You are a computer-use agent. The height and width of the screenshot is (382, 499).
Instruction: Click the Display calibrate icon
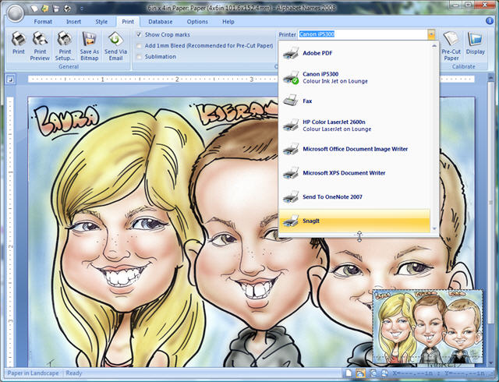click(476, 42)
